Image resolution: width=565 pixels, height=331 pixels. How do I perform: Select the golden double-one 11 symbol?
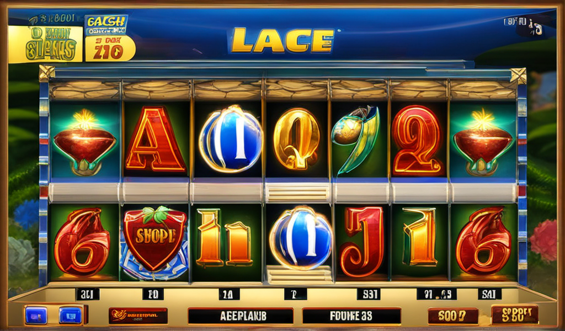(224, 238)
